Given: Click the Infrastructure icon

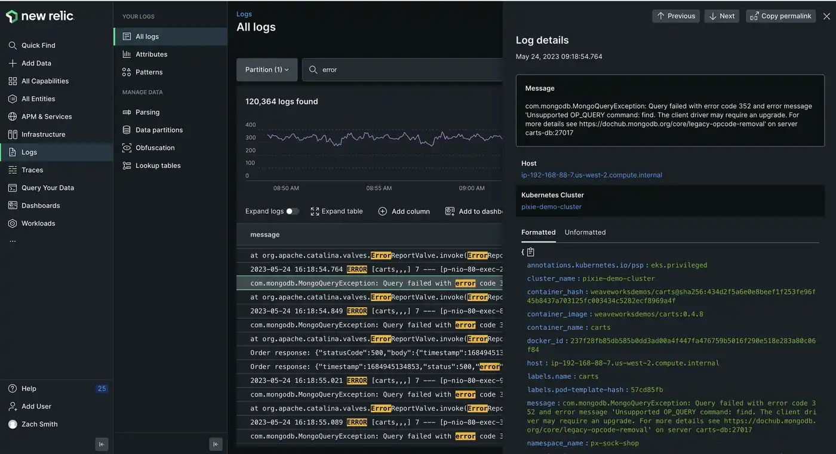Looking at the screenshot, I should click(13, 134).
